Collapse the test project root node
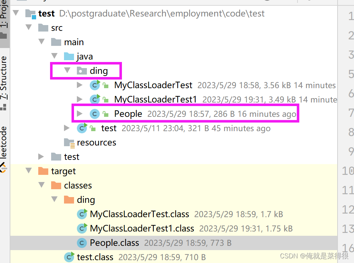This screenshot has width=354, height=263. pyautogui.click(x=16, y=13)
